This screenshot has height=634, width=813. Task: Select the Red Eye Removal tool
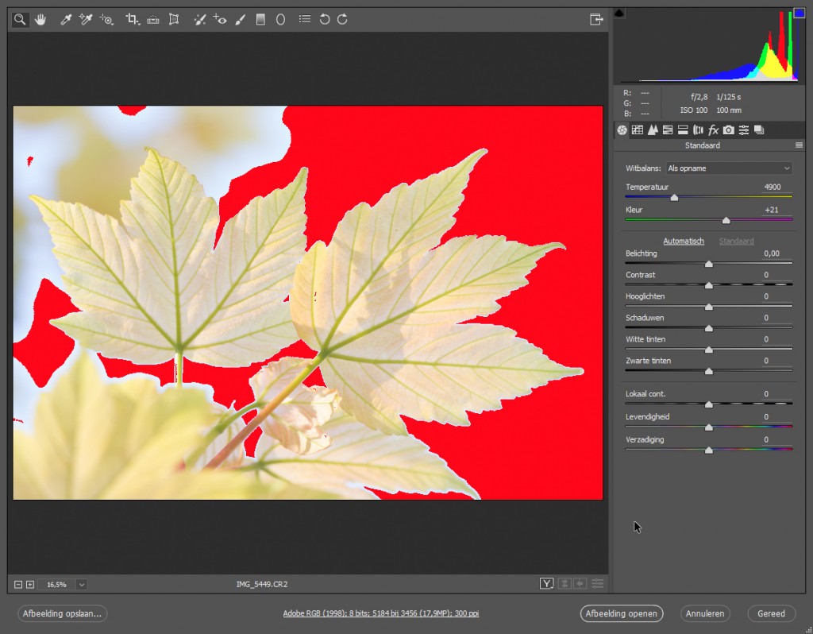point(221,19)
